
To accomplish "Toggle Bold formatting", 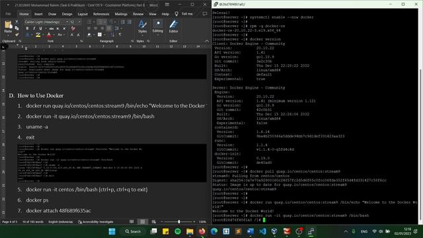I will pos(27,28).
